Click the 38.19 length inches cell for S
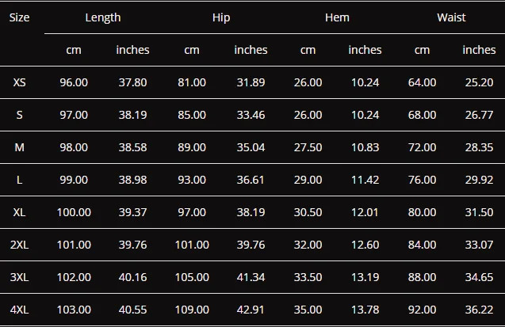505x327 pixels. [x=132, y=115]
